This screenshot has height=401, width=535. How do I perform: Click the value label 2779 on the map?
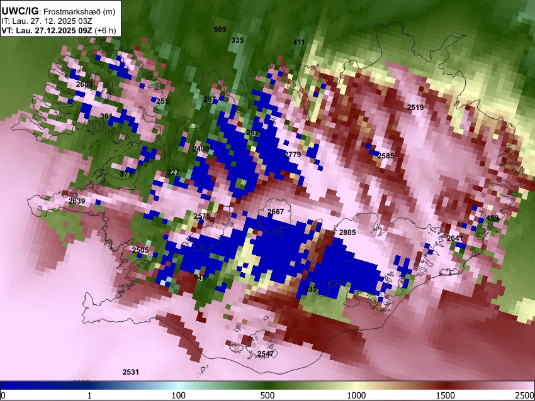[x=293, y=155]
